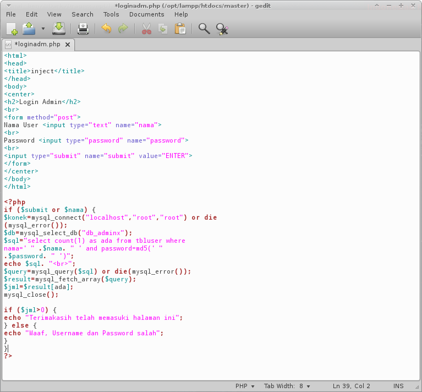Open the PHP language selector in status bar
The image size is (422, 392).
pyautogui.click(x=245, y=386)
